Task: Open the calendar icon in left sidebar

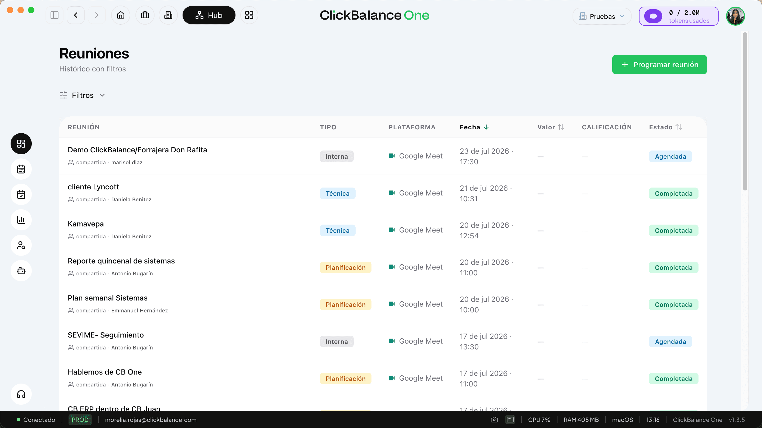Action: pos(21,169)
